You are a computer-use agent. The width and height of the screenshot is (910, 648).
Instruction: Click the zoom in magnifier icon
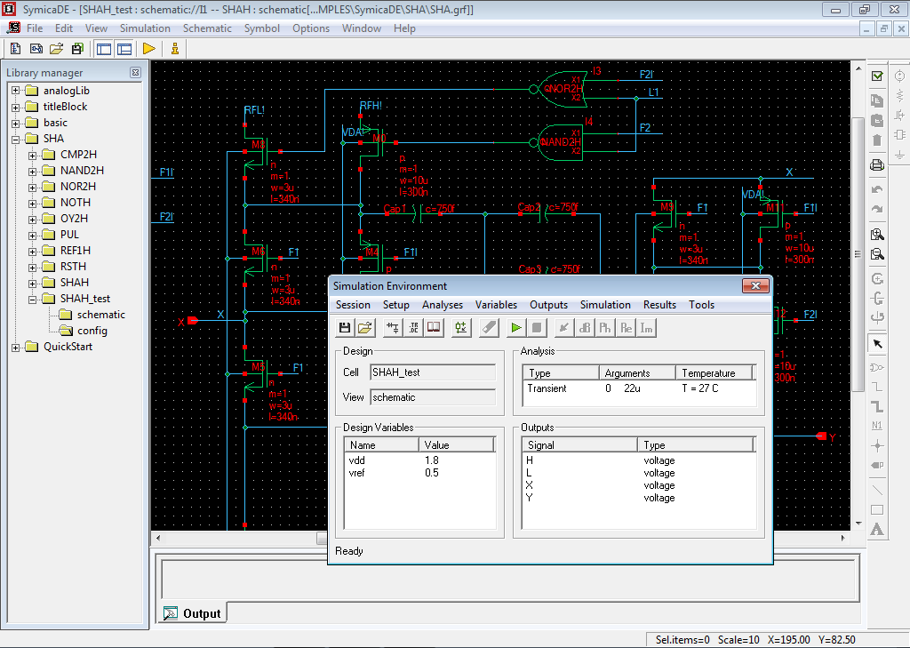pyautogui.click(x=877, y=235)
